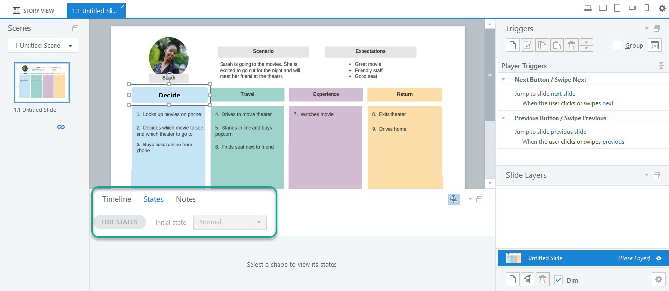This screenshot has width=669, height=291.
Task: Select the tablet portrait preview icon
Action: (617, 8)
